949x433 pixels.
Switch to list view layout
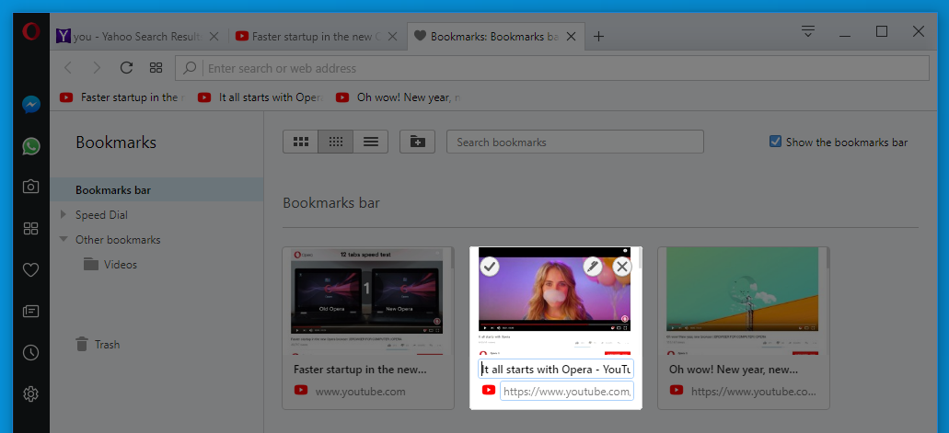[x=371, y=142]
